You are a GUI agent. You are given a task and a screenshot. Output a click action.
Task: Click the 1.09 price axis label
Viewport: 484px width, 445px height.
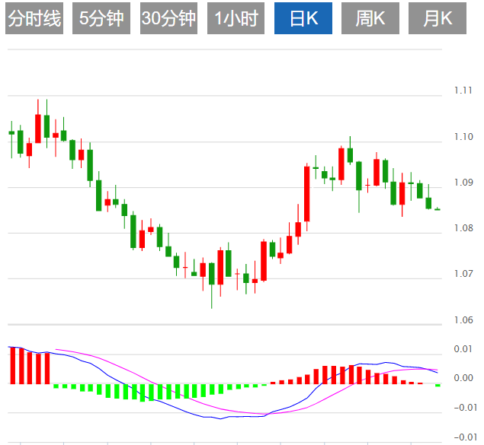click(463, 183)
